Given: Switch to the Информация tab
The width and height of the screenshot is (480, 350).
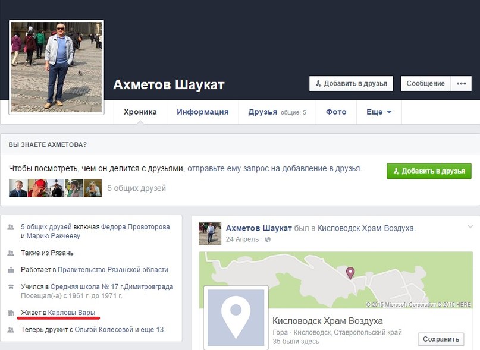Looking at the screenshot, I should 202,112.
